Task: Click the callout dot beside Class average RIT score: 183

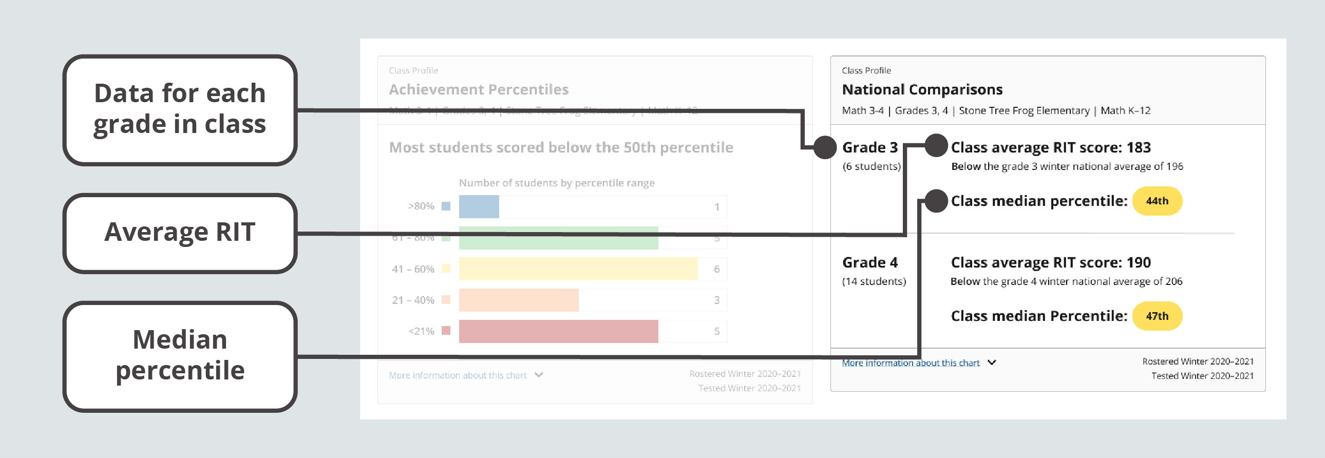Action: click(x=936, y=145)
